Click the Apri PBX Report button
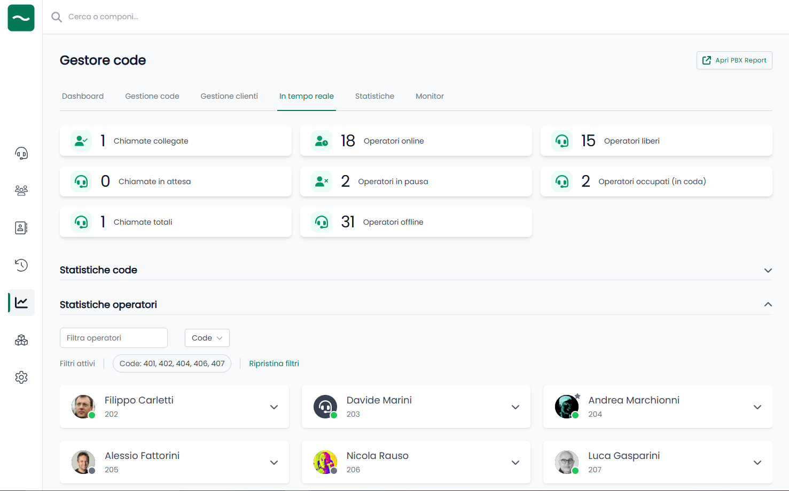The height and width of the screenshot is (491, 789). point(734,60)
